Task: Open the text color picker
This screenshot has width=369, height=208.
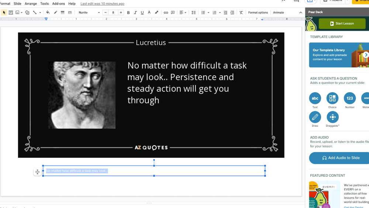Action: pyautogui.click(x=149, y=13)
